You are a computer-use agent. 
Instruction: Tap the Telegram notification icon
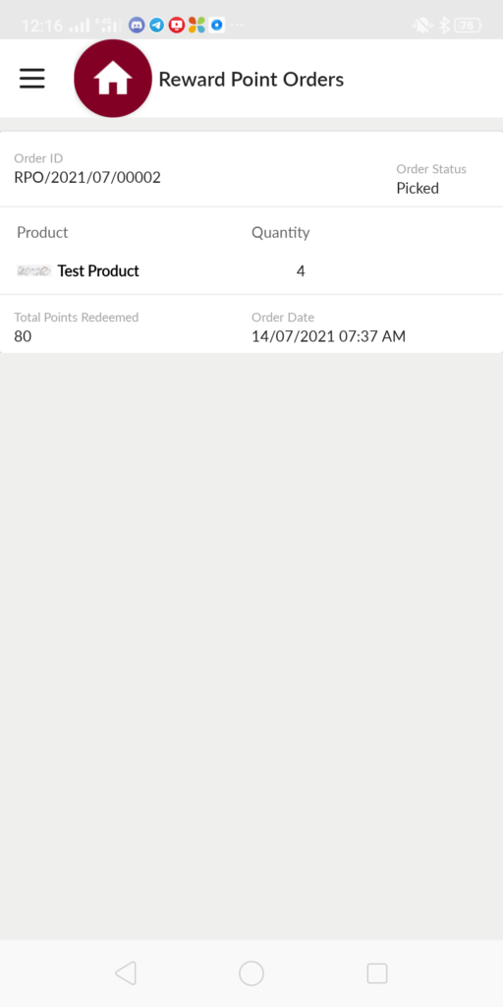tap(156, 25)
